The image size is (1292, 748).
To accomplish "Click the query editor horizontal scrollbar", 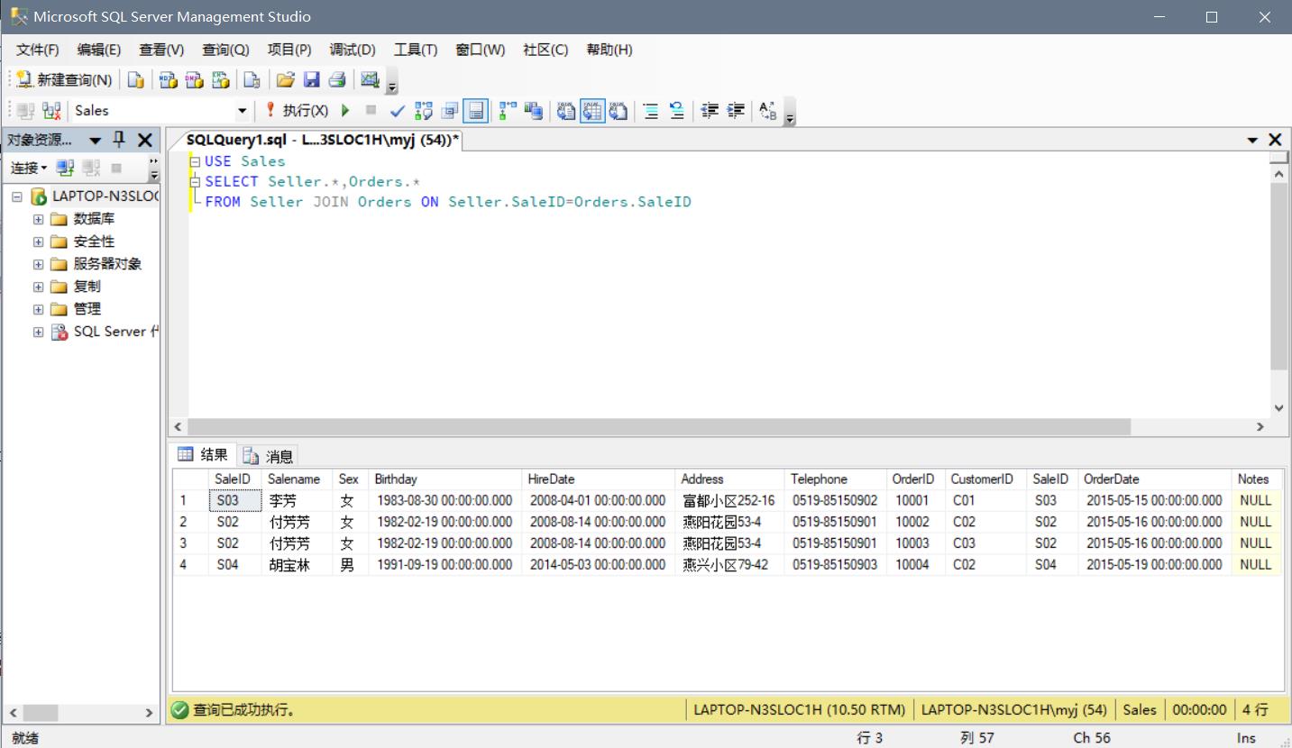I will tap(659, 426).
